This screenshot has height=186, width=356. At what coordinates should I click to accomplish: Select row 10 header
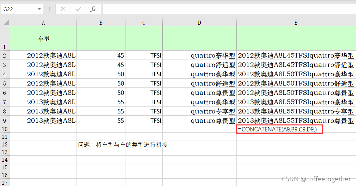point(5,129)
